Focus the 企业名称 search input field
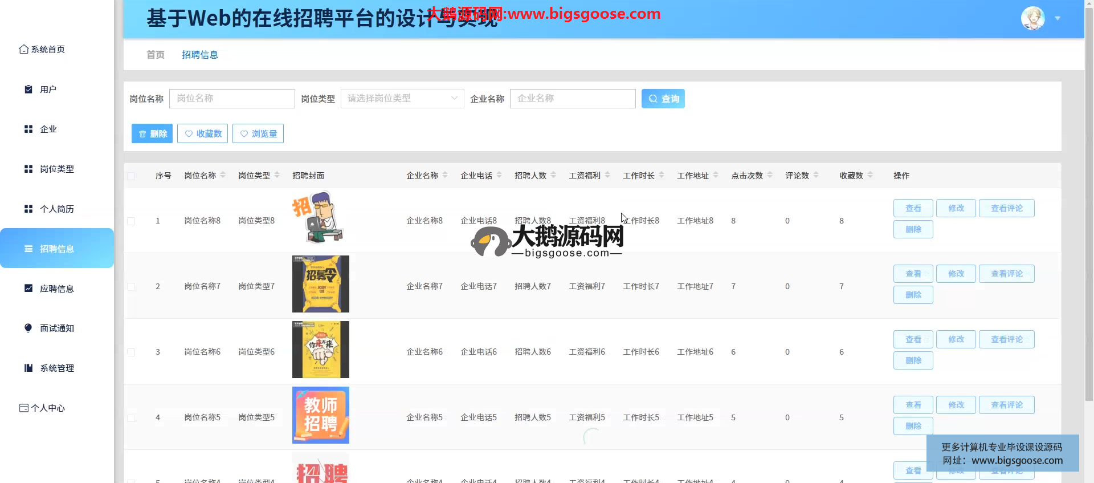 click(x=572, y=99)
